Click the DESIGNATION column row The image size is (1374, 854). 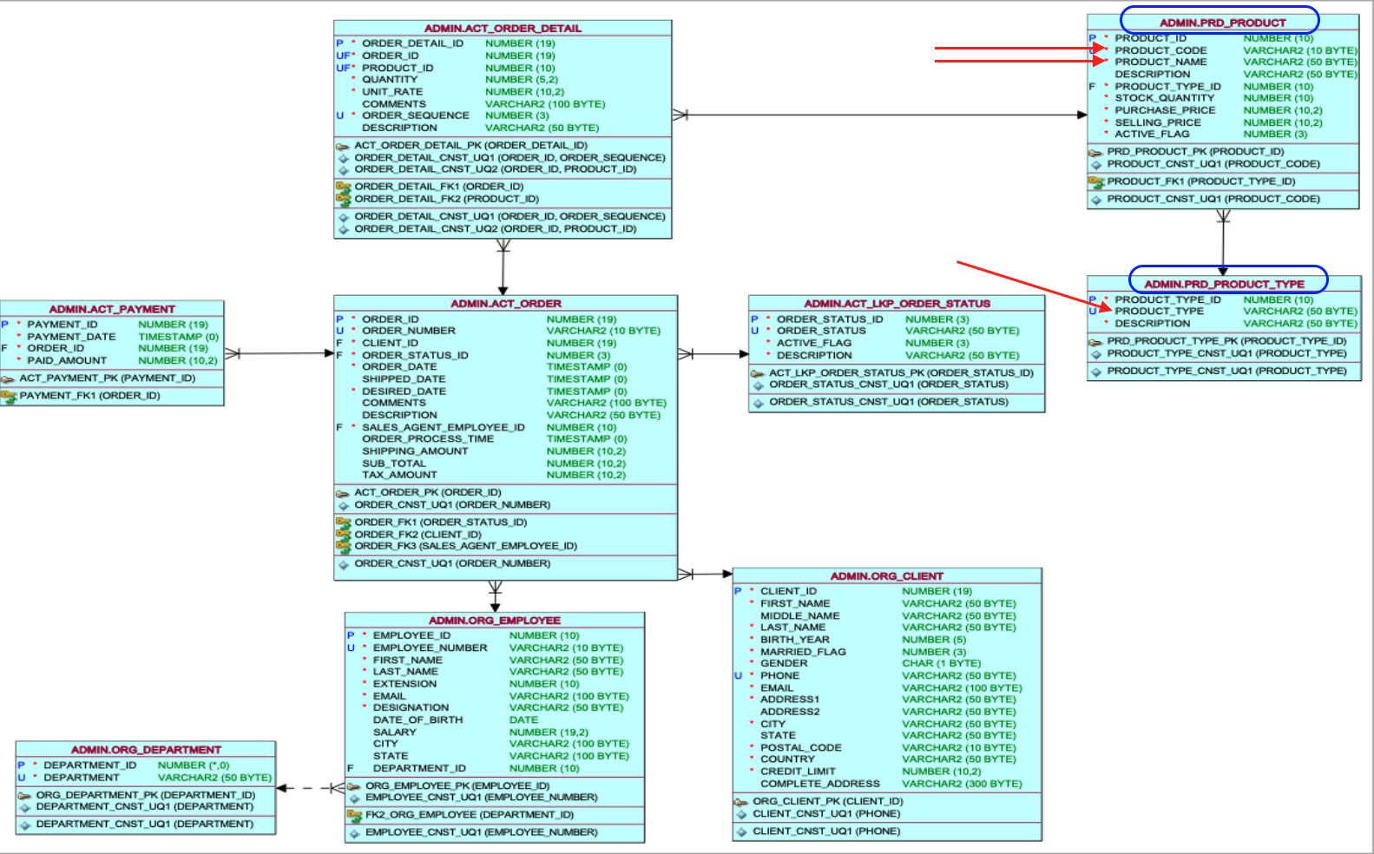click(x=495, y=707)
